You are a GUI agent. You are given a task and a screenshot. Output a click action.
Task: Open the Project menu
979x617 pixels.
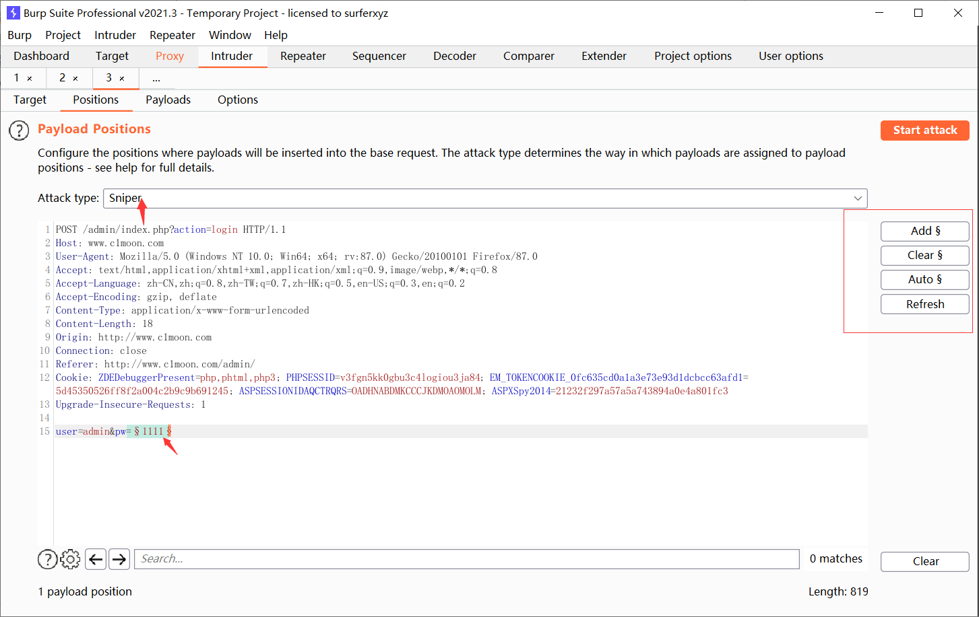point(63,35)
